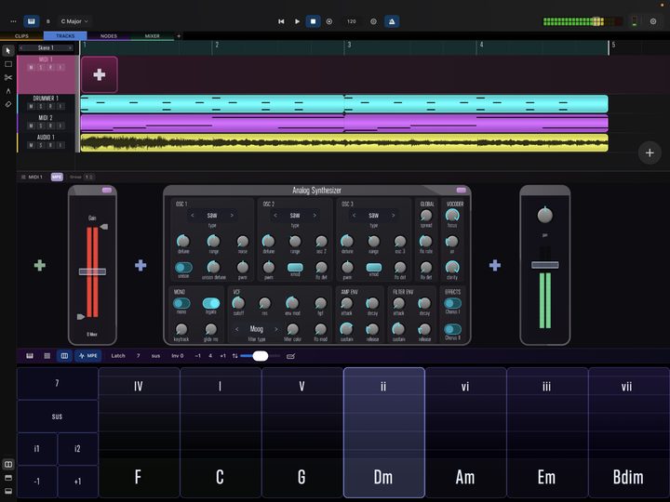The height and width of the screenshot is (502, 670).
Task: Select next OSC 1 waveform type
Action: (x=232, y=215)
